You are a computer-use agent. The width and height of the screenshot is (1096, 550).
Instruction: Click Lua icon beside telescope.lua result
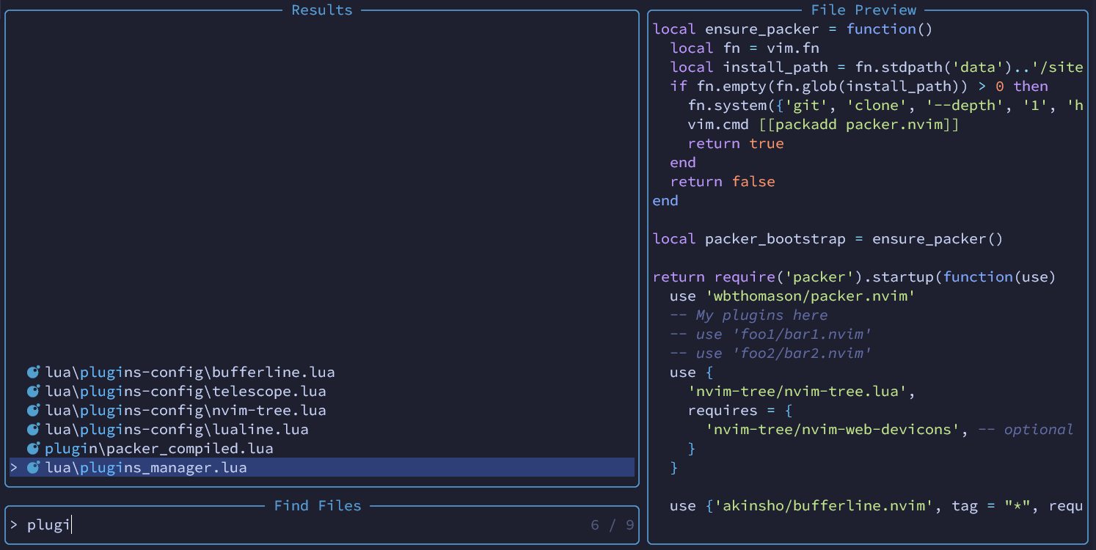tap(33, 392)
